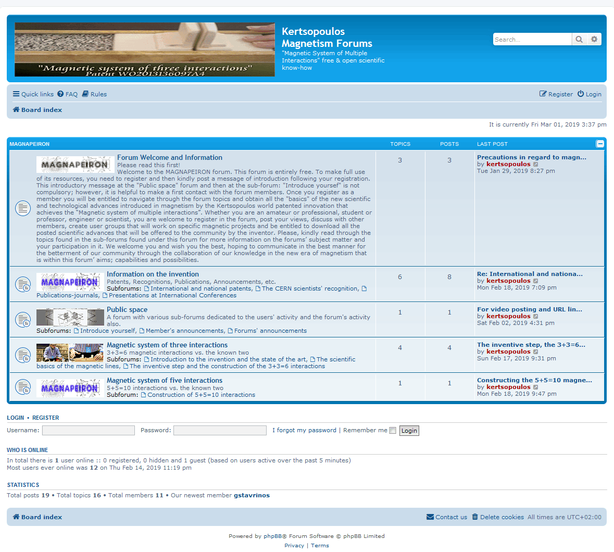Click the Delete cookies trash icon
This screenshot has height=552, width=614.
click(475, 517)
